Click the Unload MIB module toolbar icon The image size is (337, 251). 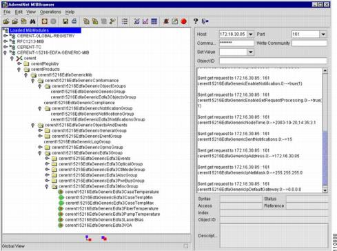[x=15, y=21]
